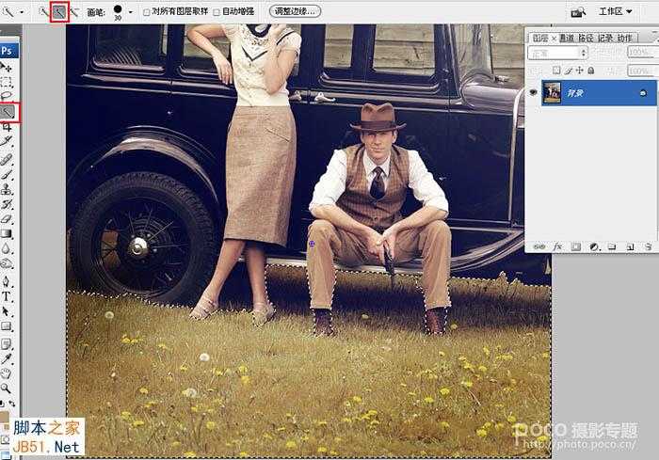Select the History Brush tool

tap(7, 204)
